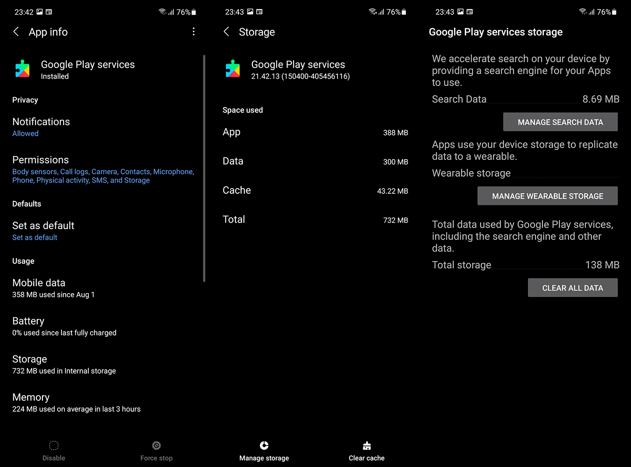Tap the Search Data 8.69 MB row
The image size is (631, 467).
pyautogui.click(x=525, y=99)
